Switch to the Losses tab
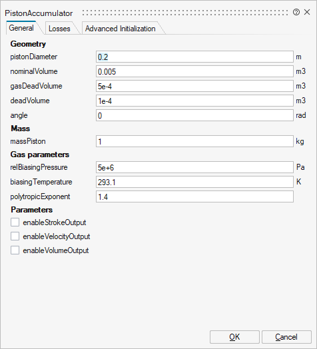 tap(59, 29)
